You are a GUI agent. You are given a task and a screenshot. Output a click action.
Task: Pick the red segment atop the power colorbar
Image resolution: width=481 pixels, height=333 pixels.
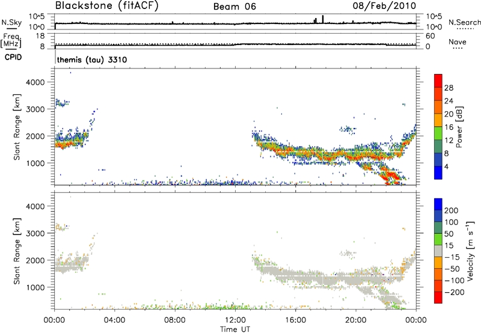(x=438, y=81)
